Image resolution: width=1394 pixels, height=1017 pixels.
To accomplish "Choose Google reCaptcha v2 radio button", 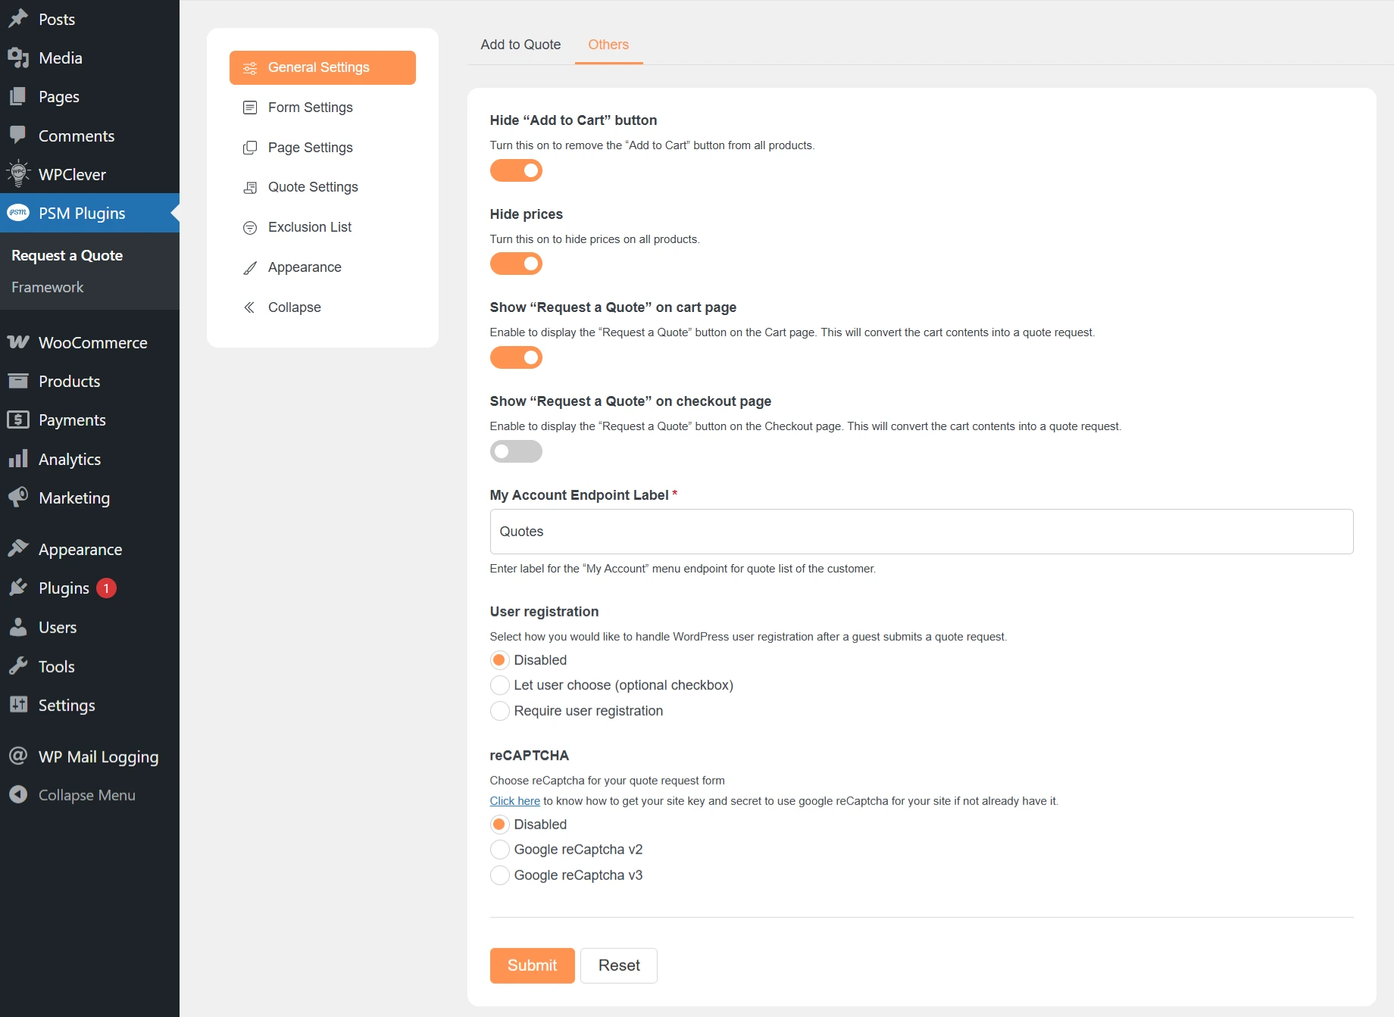I will [x=500, y=849].
